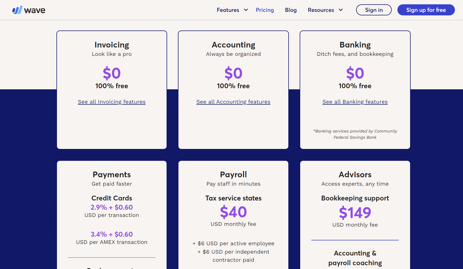
Task: Click 'Get paid faster' tagline
Action: 112,184
